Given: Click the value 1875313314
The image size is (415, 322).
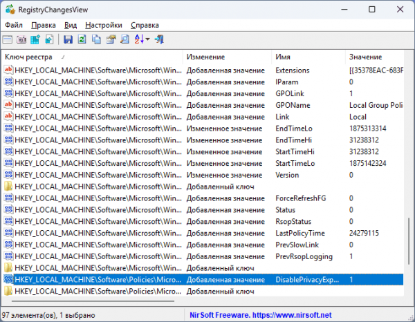Looking at the screenshot, I should coord(368,129).
